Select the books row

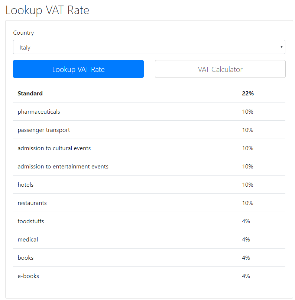pos(26,258)
